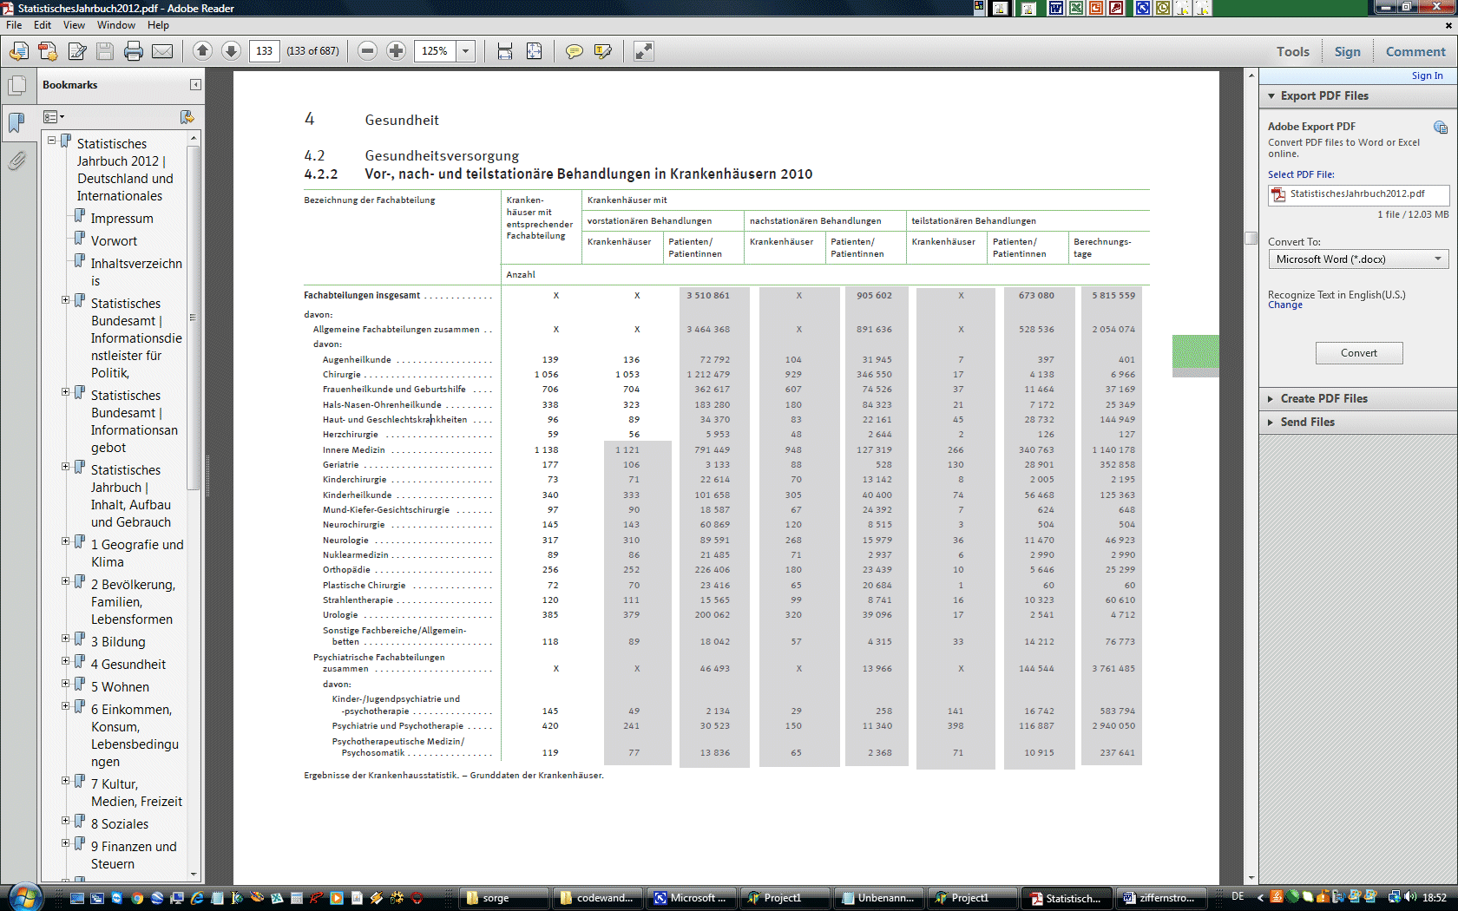This screenshot has width=1458, height=911.
Task: Click Change recognize text language link
Action: tap(1284, 305)
